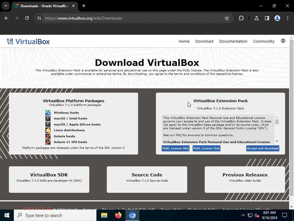Open the Linux distributions link
Screen dimensions: 294x221
coord(69,130)
